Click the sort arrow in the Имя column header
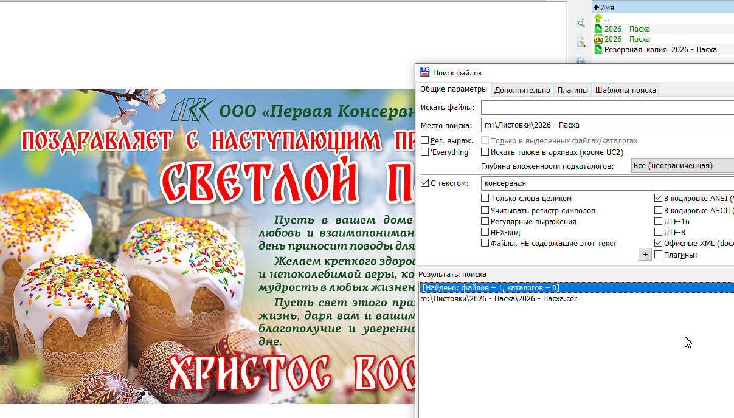The height and width of the screenshot is (418, 734). click(x=597, y=7)
